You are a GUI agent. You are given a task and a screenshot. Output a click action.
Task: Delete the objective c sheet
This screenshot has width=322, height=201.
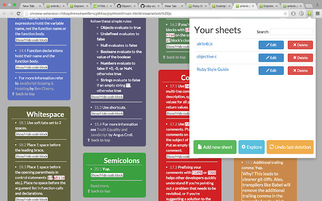point(300,58)
